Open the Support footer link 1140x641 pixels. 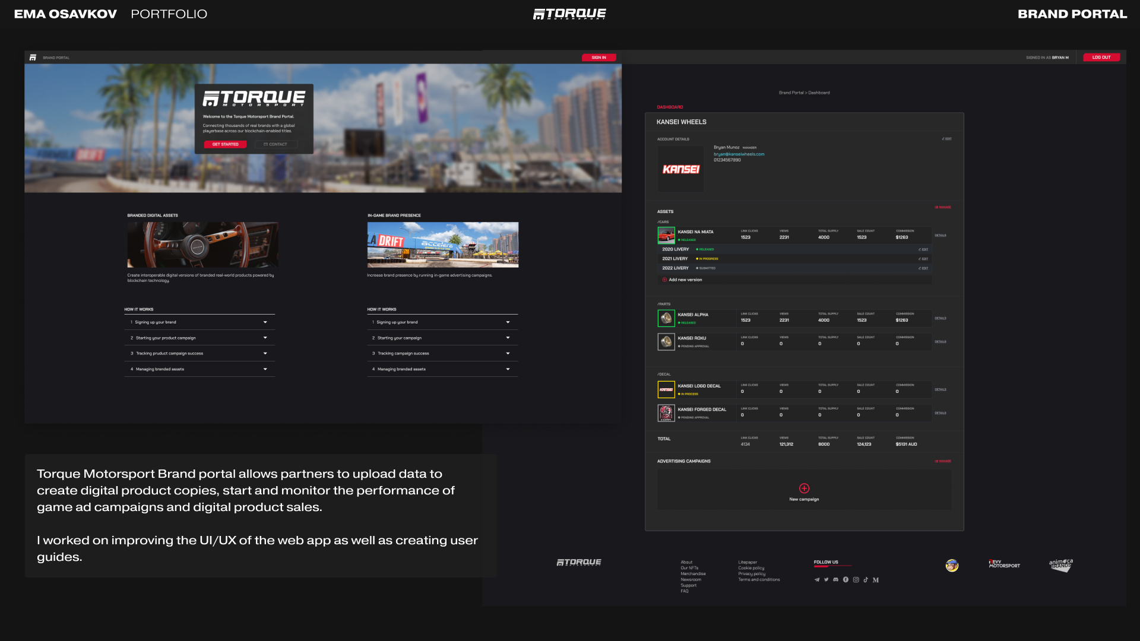(x=688, y=586)
